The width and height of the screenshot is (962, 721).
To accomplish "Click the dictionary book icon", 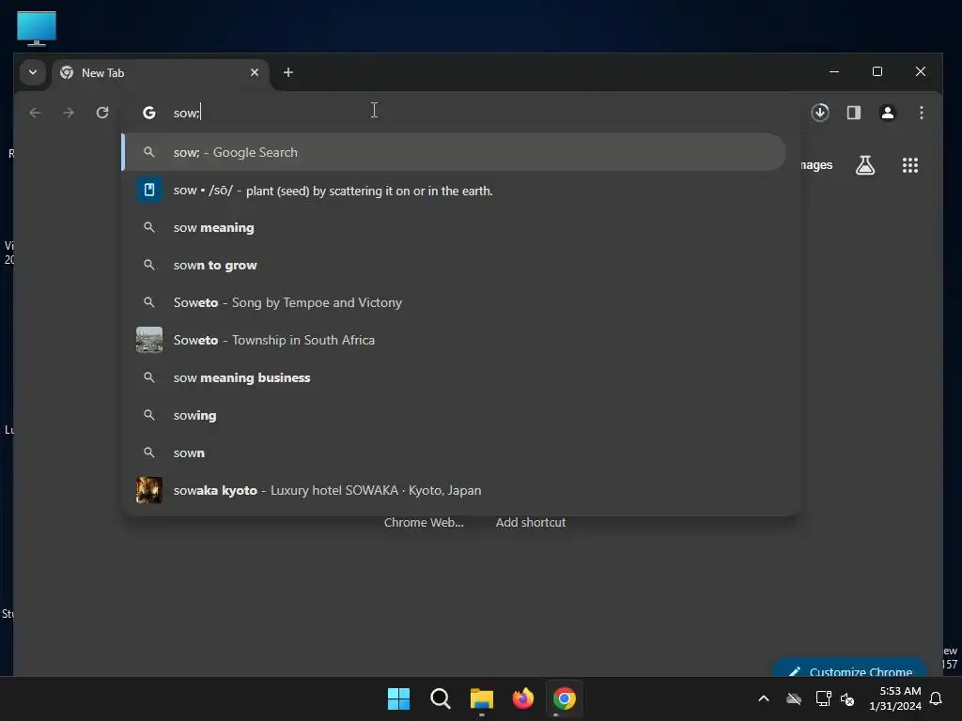I will [x=149, y=190].
